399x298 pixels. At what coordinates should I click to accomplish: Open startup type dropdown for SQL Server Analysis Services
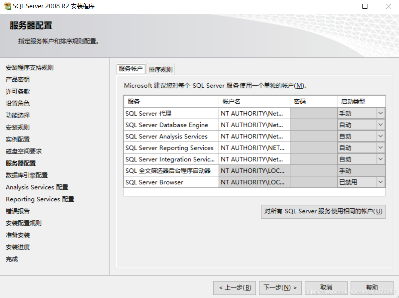click(x=380, y=136)
